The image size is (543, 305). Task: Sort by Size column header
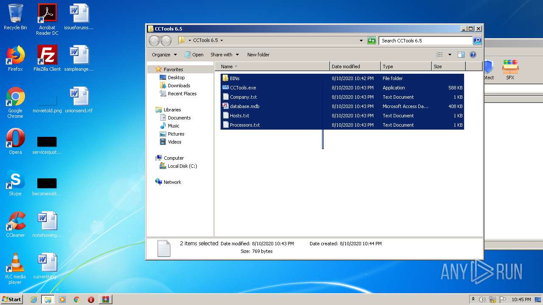coord(448,67)
